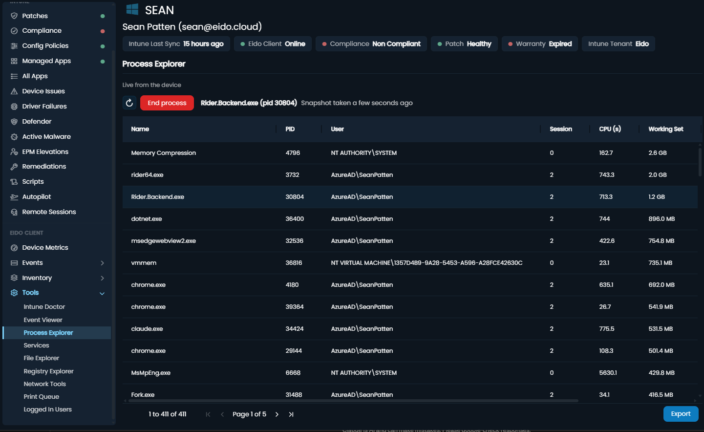The width and height of the screenshot is (704, 432).
Task: Click the Config Policies sliders icon
Action: coord(14,46)
